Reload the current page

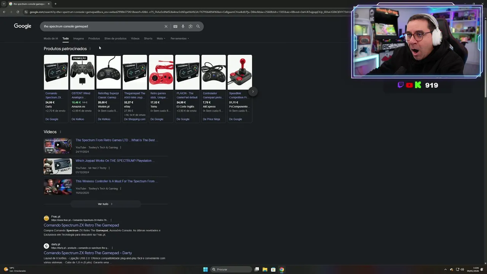18,12
